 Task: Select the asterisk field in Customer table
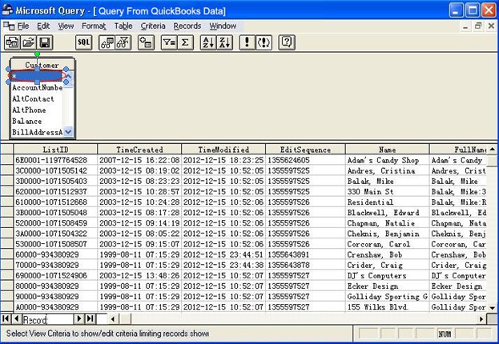point(37,76)
